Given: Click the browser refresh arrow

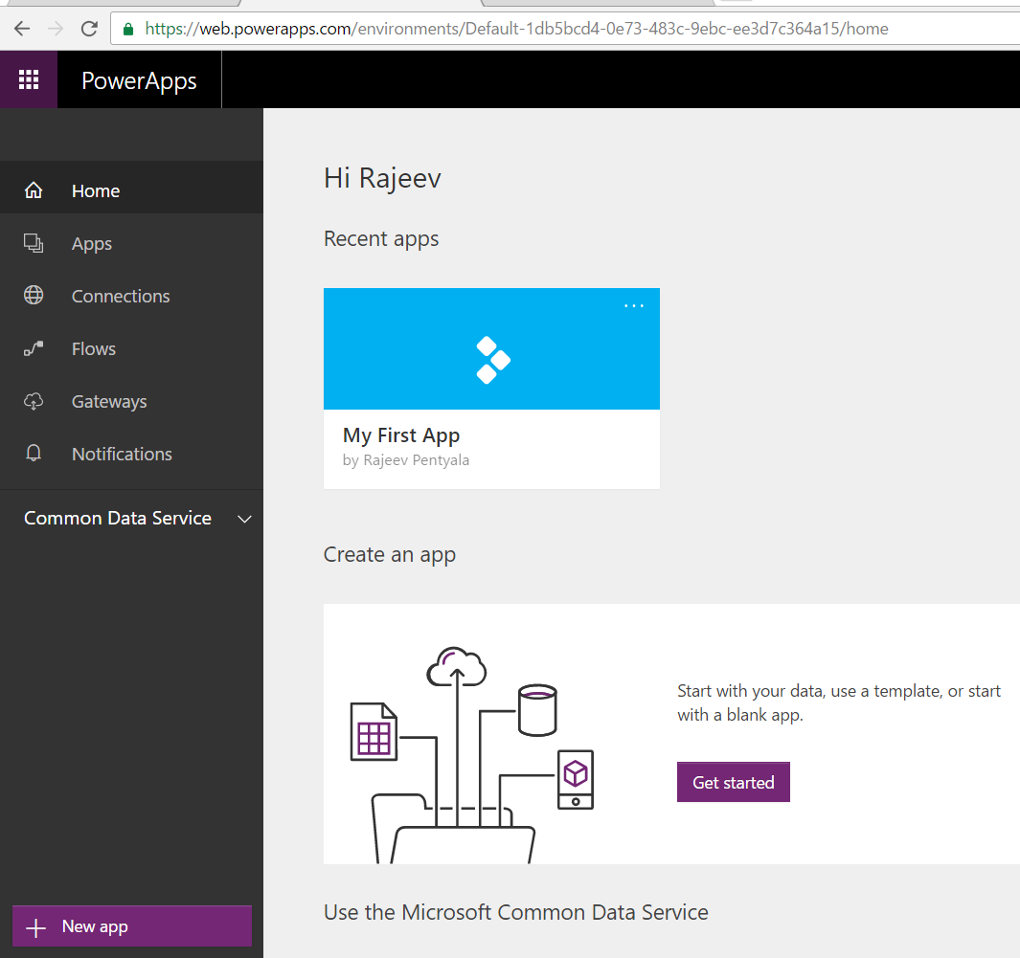Looking at the screenshot, I should pyautogui.click(x=88, y=29).
